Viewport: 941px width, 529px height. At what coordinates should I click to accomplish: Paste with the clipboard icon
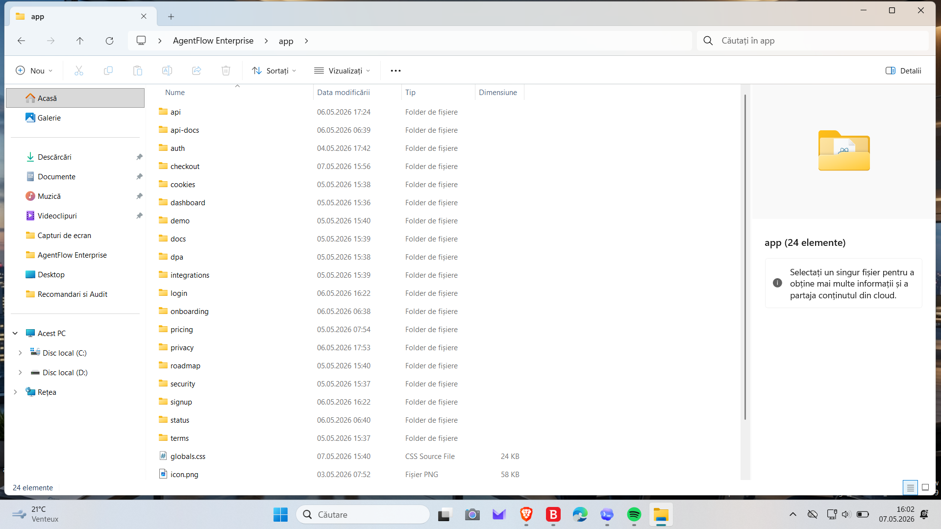pyautogui.click(x=138, y=71)
